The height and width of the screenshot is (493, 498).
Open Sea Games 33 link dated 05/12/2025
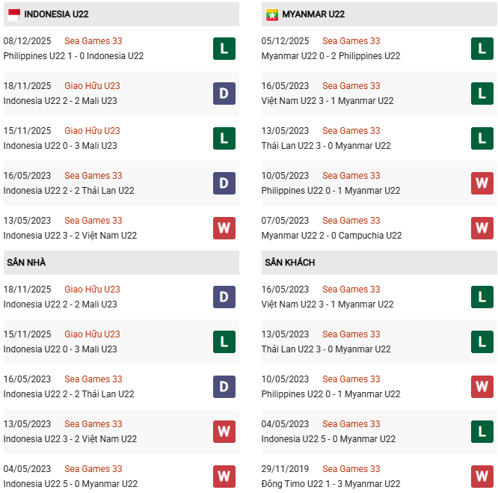(x=351, y=41)
